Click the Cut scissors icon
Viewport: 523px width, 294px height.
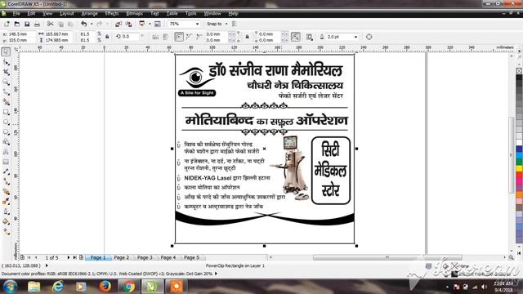click(x=50, y=24)
